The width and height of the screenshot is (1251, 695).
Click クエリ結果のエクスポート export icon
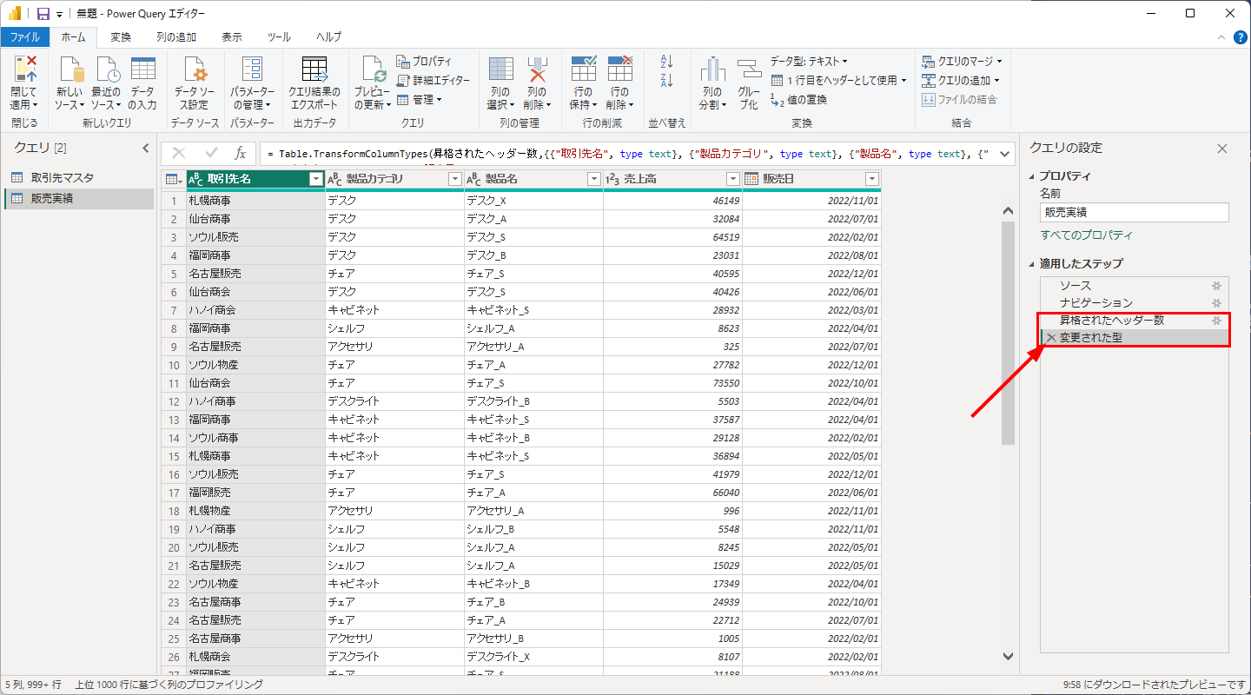tap(314, 69)
